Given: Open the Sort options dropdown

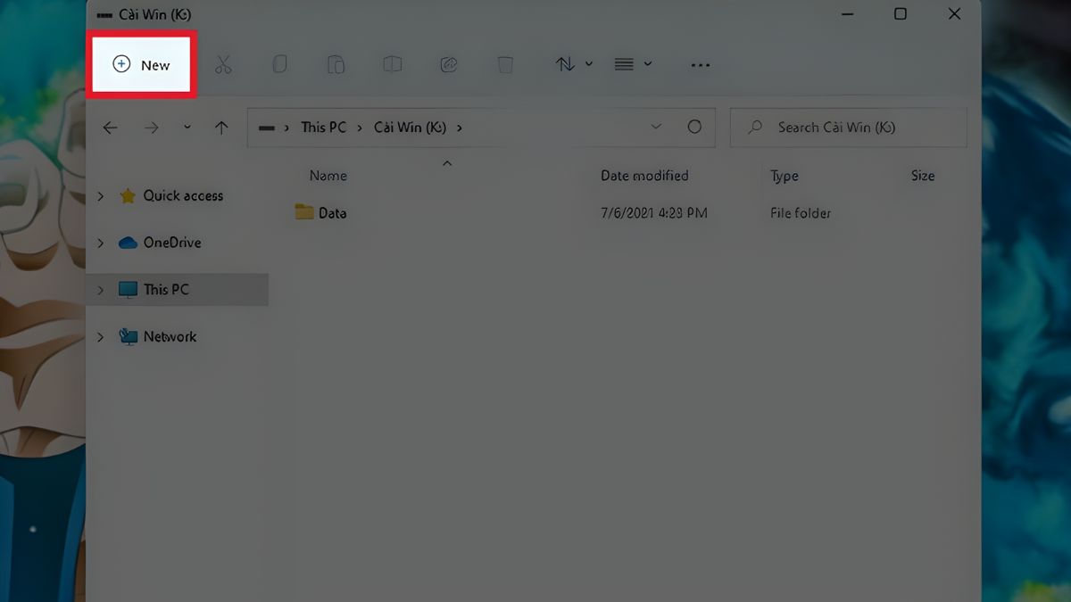Looking at the screenshot, I should pyautogui.click(x=574, y=64).
